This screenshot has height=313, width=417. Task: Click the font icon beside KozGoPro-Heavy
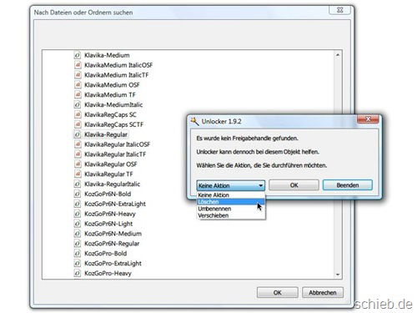[78, 273]
